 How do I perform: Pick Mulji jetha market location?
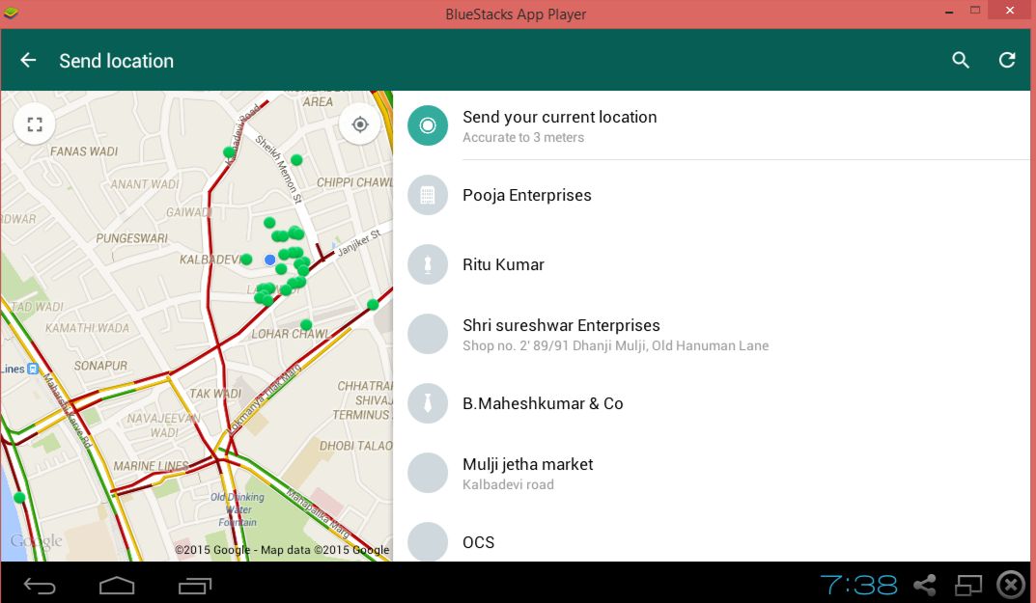tap(712, 473)
